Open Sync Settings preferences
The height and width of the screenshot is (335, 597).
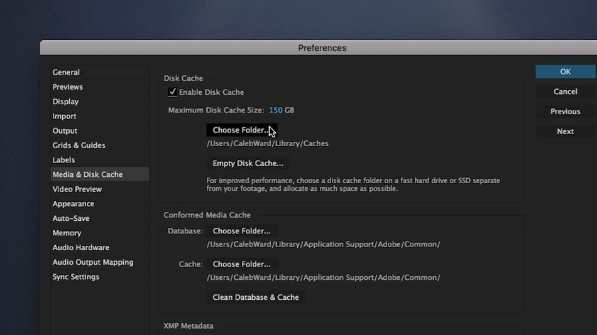point(76,277)
